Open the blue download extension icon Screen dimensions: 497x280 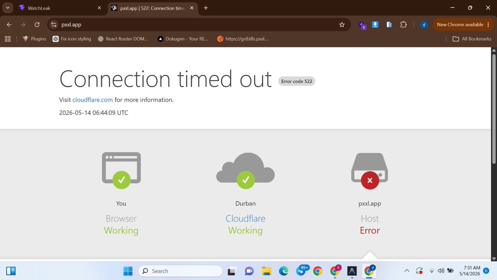tap(375, 25)
